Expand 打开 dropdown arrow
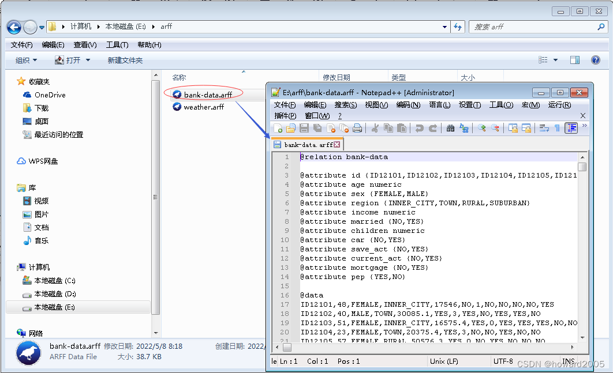The width and height of the screenshot is (613, 373). (88, 60)
